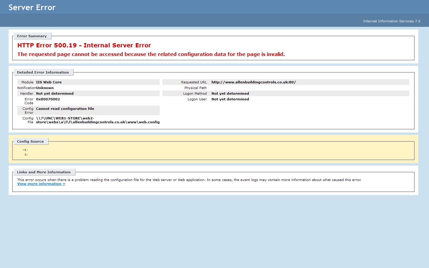Open the View more information link
The width and height of the screenshot is (429, 268).
coord(41,184)
